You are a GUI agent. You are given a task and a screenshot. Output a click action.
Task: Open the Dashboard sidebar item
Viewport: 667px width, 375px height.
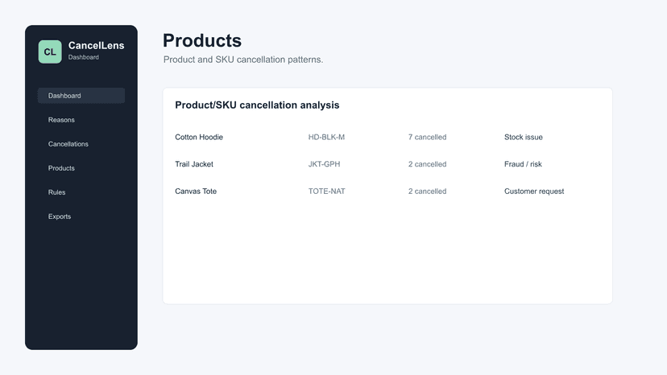click(81, 96)
